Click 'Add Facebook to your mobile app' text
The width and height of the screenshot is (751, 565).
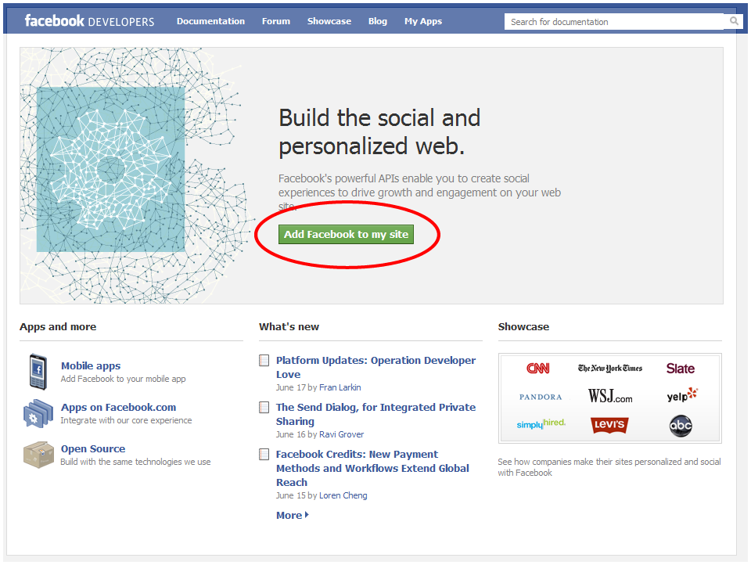(x=123, y=379)
